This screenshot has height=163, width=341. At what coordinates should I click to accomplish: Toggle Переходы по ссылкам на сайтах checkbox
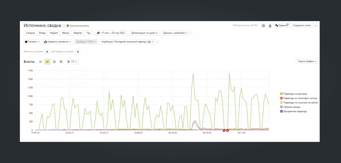click(281, 102)
